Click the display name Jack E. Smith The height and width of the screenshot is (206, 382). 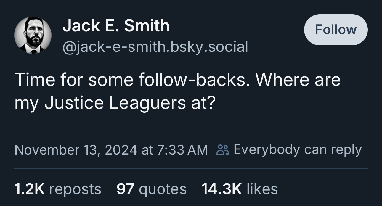(x=116, y=26)
